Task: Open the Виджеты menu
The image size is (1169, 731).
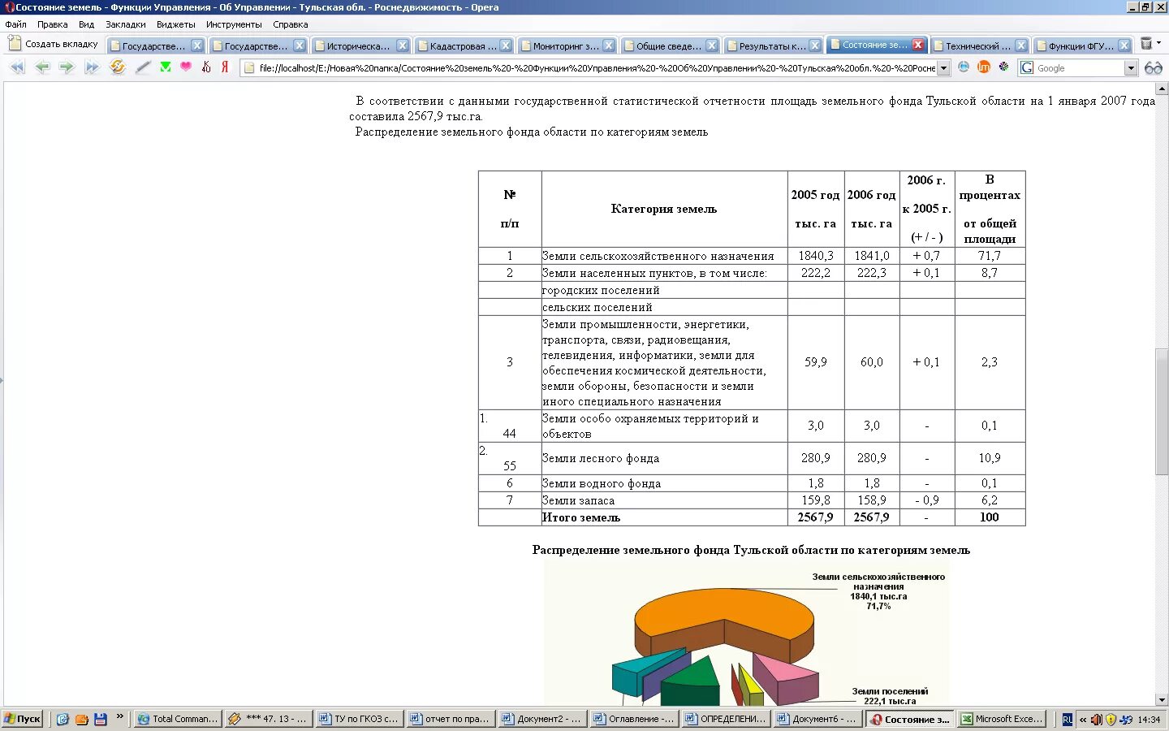Action: pos(176,24)
